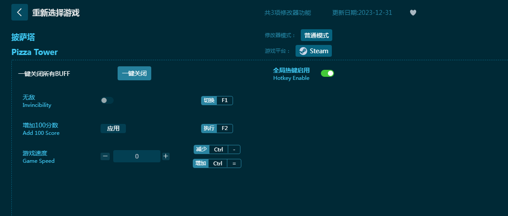Disable the global Hotkey Enable switch
The height and width of the screenshot is (216, 508).
(327, 73)
